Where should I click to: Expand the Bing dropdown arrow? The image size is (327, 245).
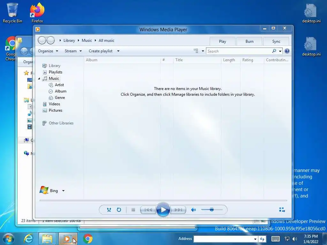click(x=63, y=191)
